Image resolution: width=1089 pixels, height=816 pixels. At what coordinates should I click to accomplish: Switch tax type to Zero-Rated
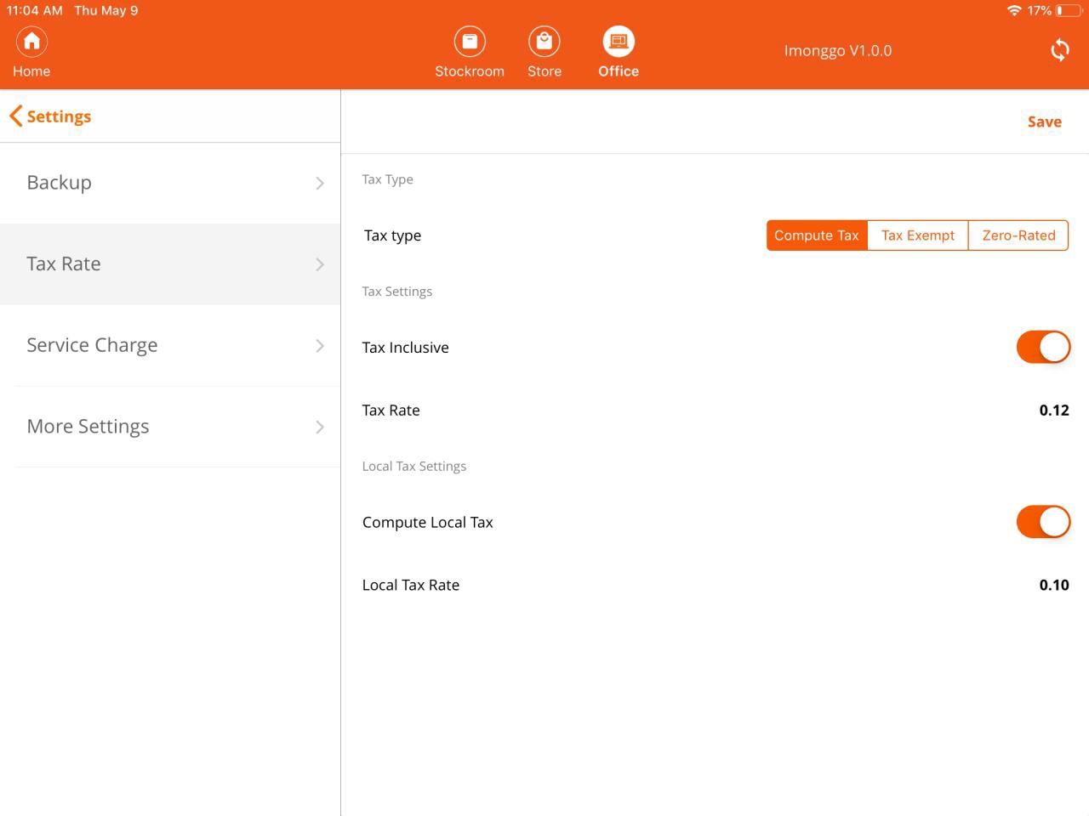click(1018, 235)
